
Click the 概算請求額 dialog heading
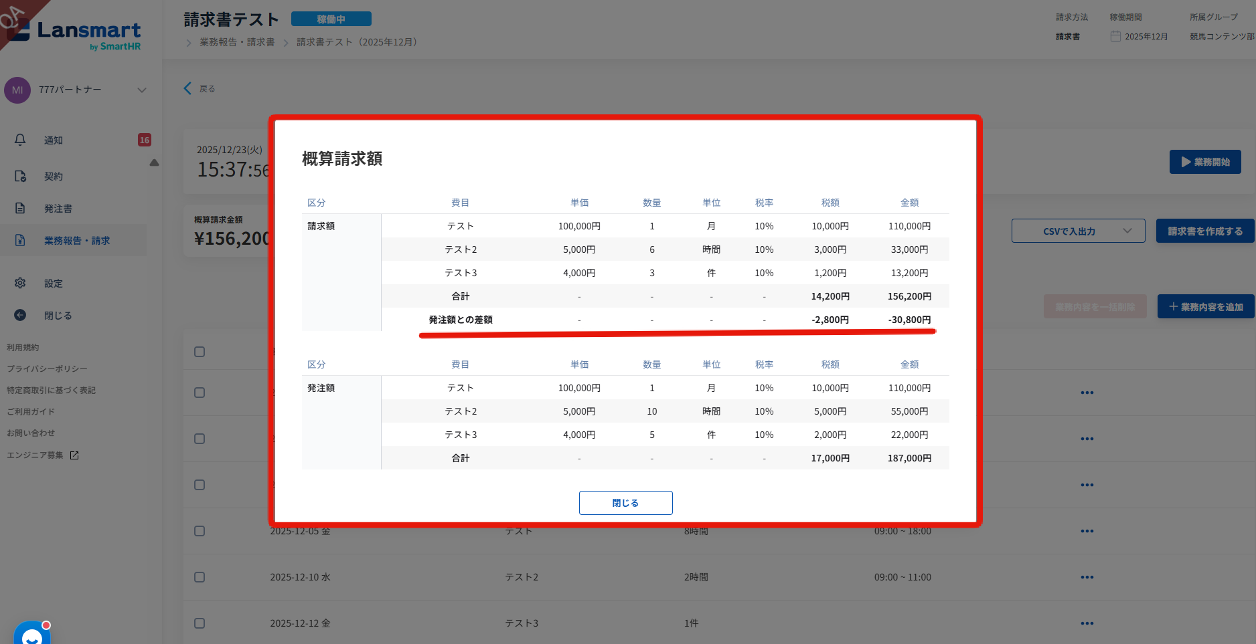342,158
